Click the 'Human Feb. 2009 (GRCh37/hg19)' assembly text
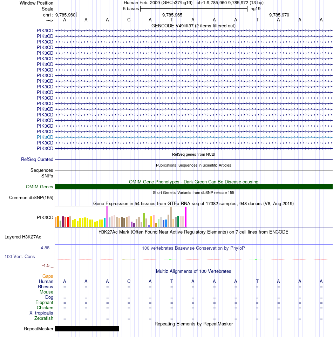The width and height of the screenshot is (333, 337). pyautogui.click(x=158, y=3)
